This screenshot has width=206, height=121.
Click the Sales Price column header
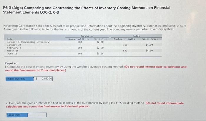pyautogui.click(x=150, y=39)
